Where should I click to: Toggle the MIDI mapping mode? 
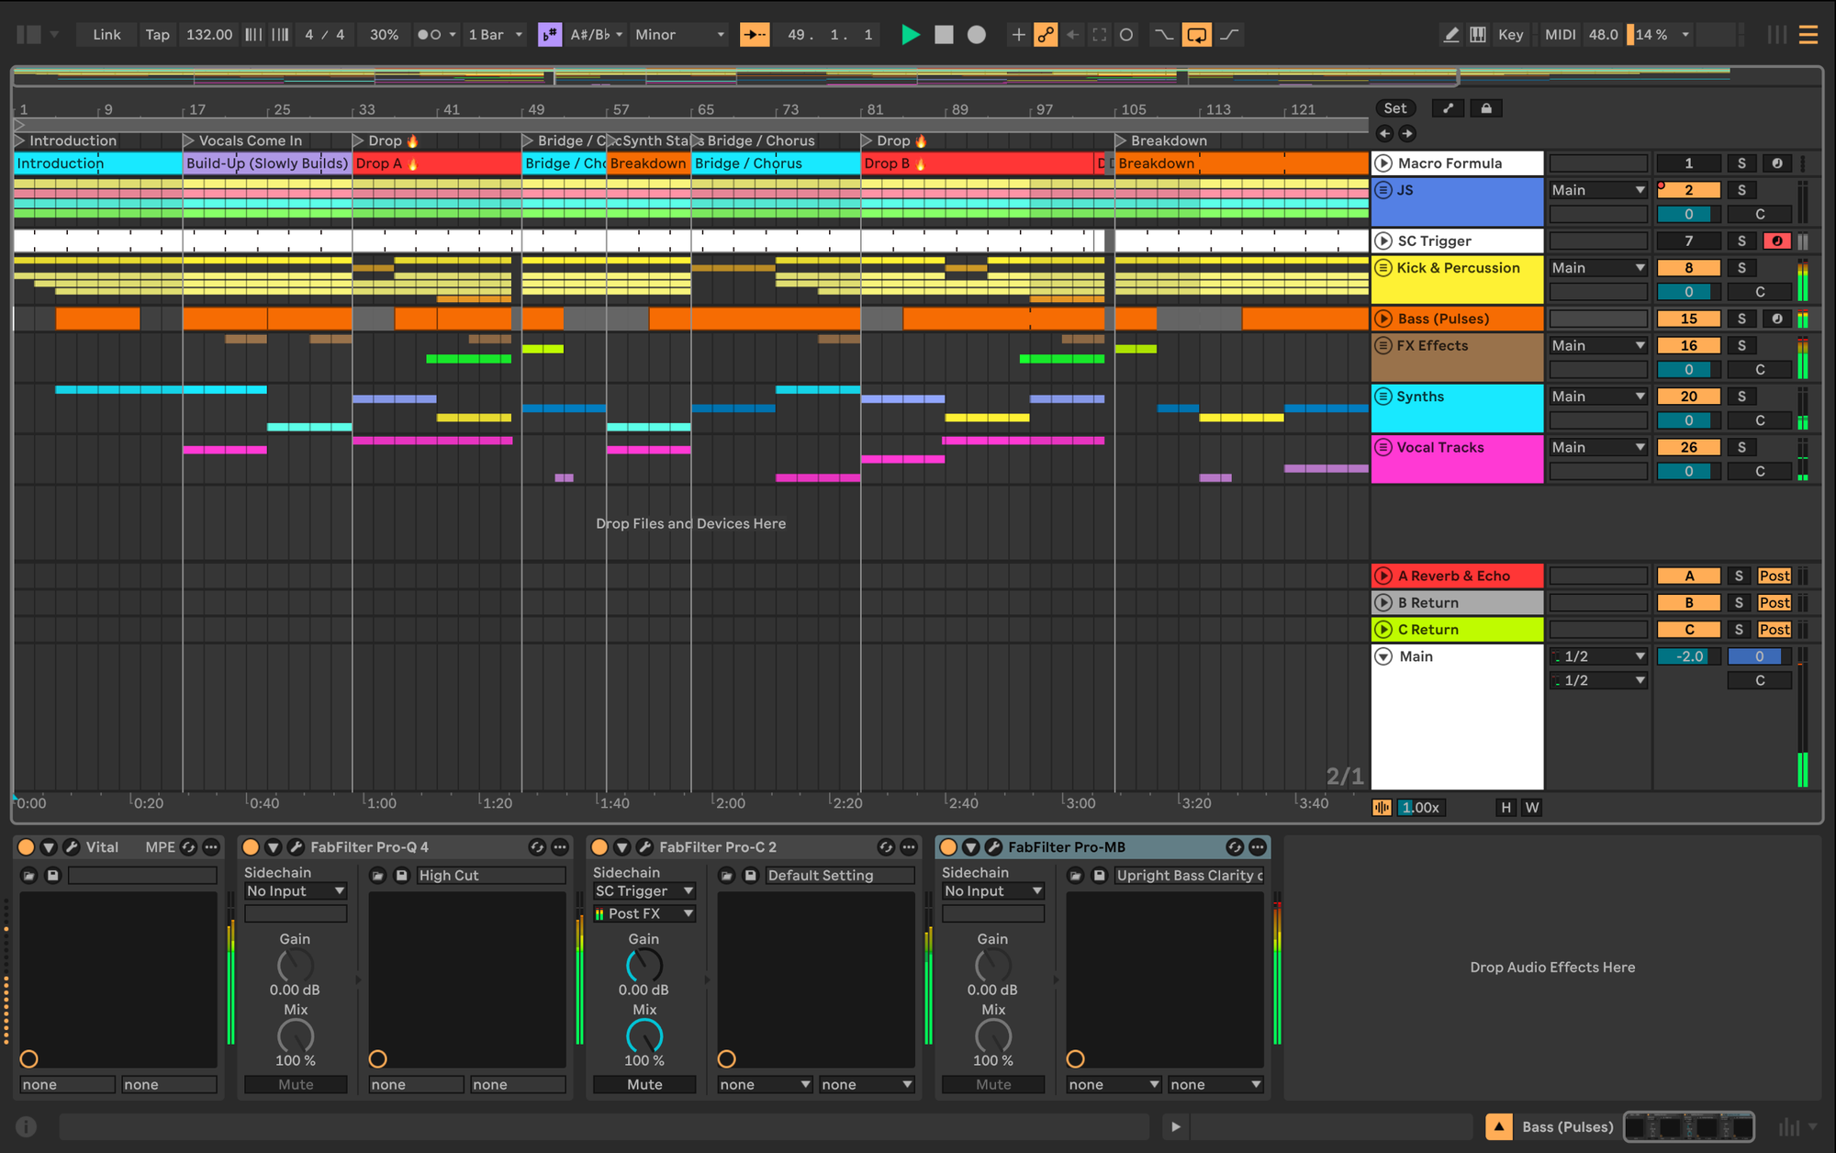click(1560, 35)
